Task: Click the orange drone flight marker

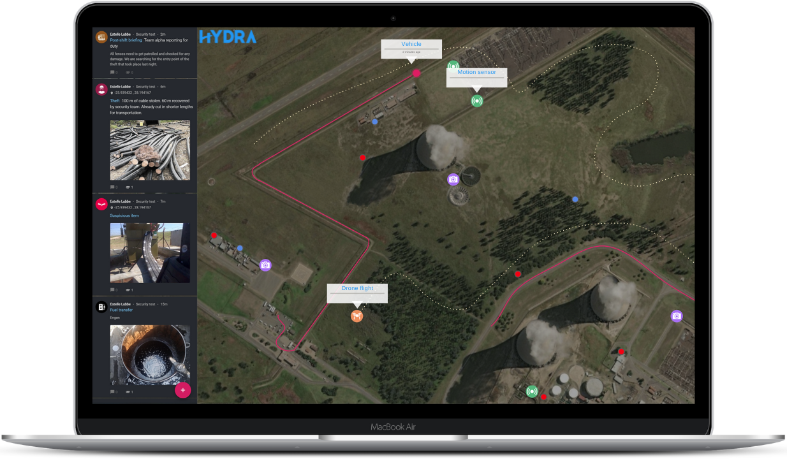Action: coord(357,316)
